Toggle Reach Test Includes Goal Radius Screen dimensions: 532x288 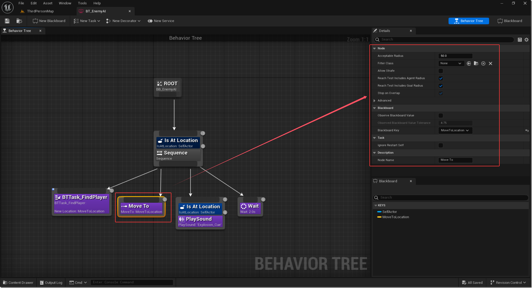pyautogui.click(x=441, y=86)
